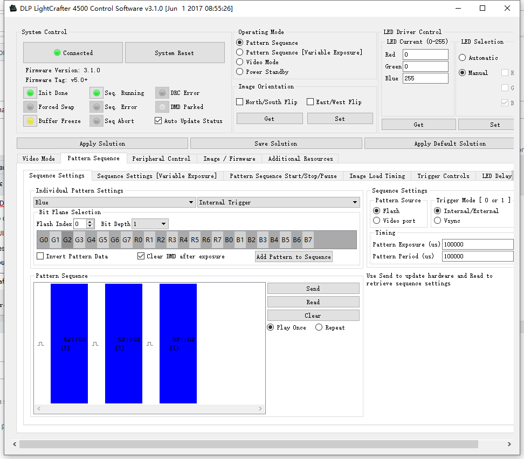Set pattern source to Video port
The width and height of the screenshot is (524, 459).
click(377, 221)
